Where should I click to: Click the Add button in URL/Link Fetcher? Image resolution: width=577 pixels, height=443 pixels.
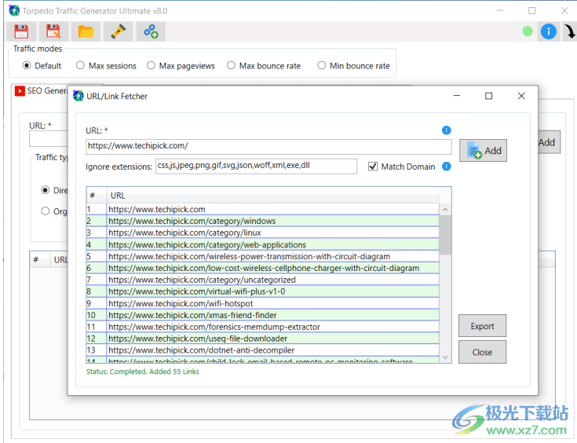point(483,151)
